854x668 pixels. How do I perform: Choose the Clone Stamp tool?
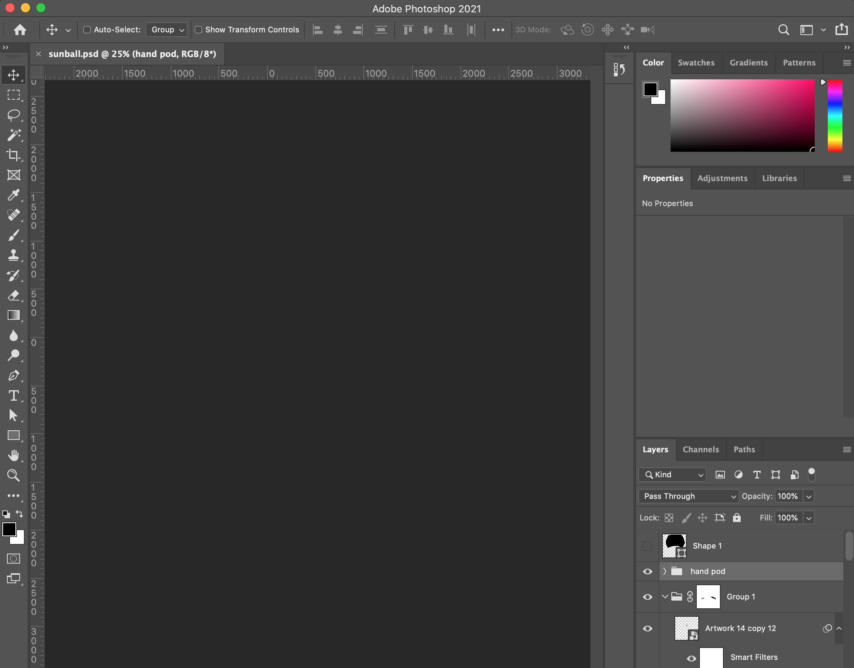13,255
